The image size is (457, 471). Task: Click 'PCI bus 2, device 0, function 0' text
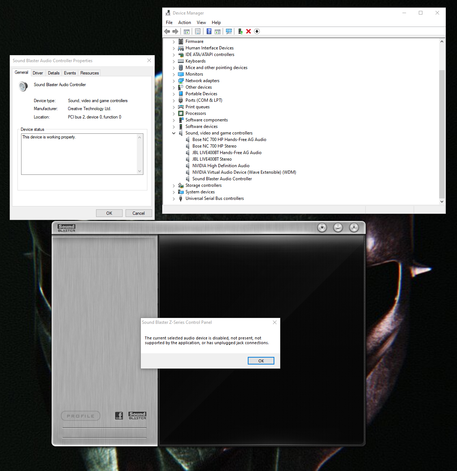pos(95,117)
